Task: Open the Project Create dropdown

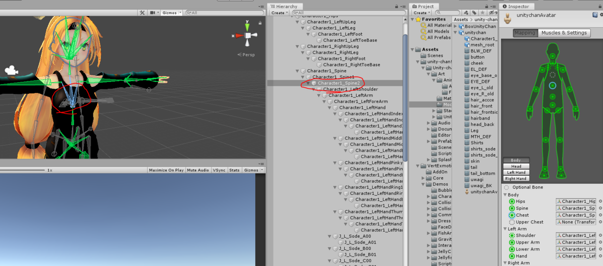Action: pyautogui.click(x=422, y=13)
